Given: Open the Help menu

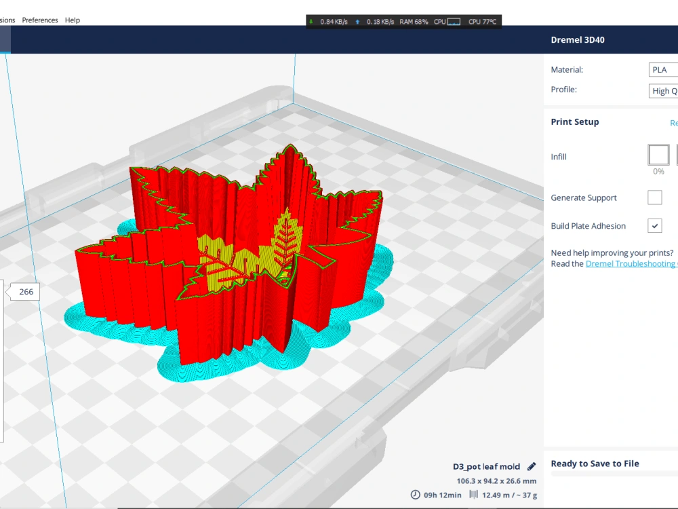Looking at the screenshot, I should 73,20.
